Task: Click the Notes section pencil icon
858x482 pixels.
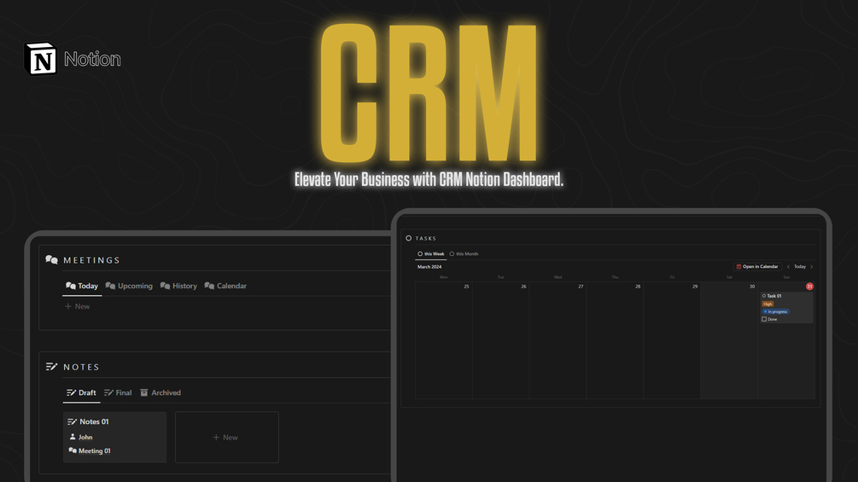Action: coord(51,367)
